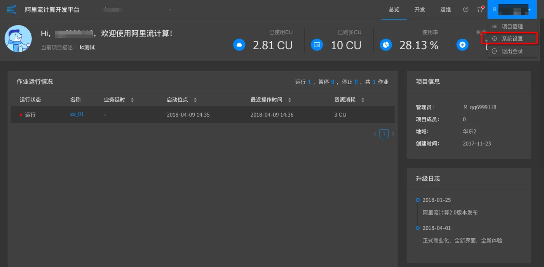
Task: Click the 停止 count 0
Action: pos(356,82)
